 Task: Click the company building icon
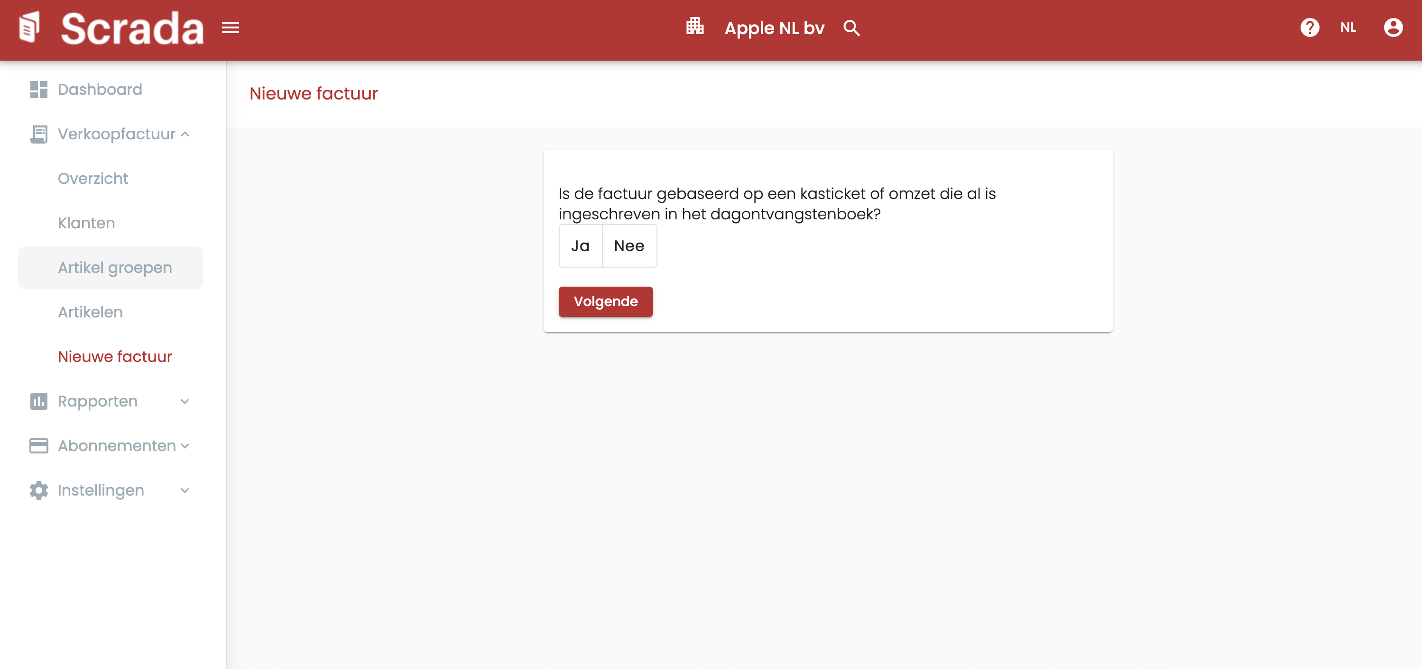(694, 27)
